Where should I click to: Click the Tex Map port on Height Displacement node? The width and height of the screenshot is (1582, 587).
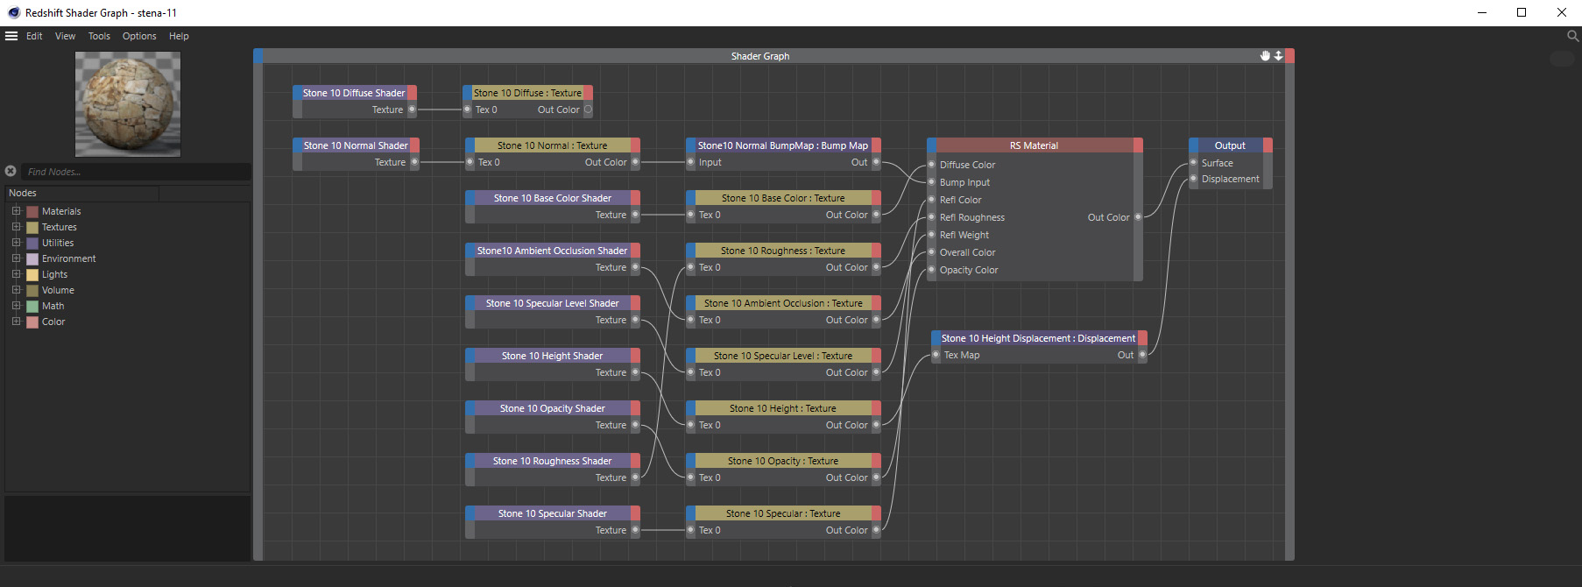coord(936,355)
